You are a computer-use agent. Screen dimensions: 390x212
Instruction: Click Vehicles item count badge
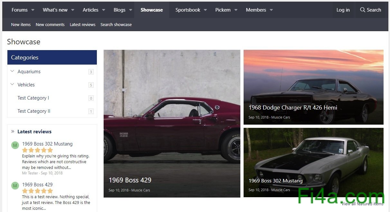tap(91, 85)
